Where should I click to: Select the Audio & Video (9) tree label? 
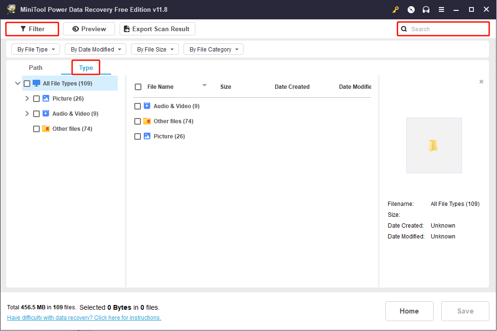point(76,114)
